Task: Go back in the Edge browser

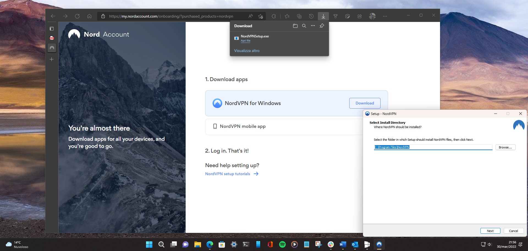Action: [x=53, y=16]
